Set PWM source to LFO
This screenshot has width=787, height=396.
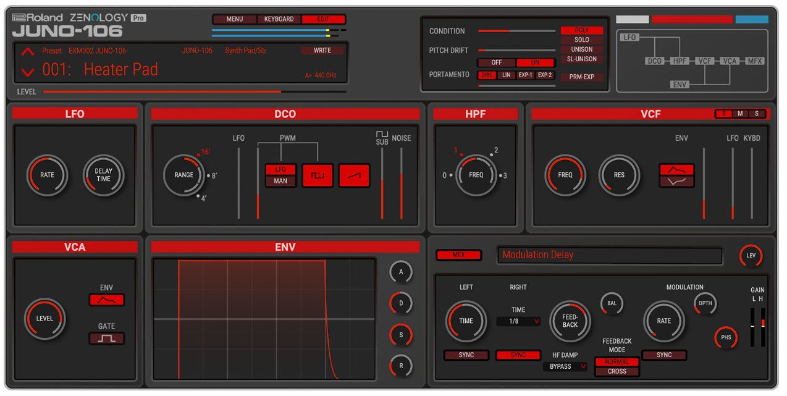(280, 170)
